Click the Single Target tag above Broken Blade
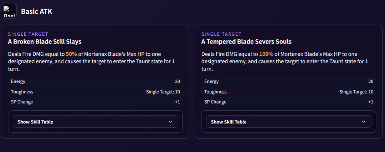Viewport: 385px width, 152px height. point(28,34)
